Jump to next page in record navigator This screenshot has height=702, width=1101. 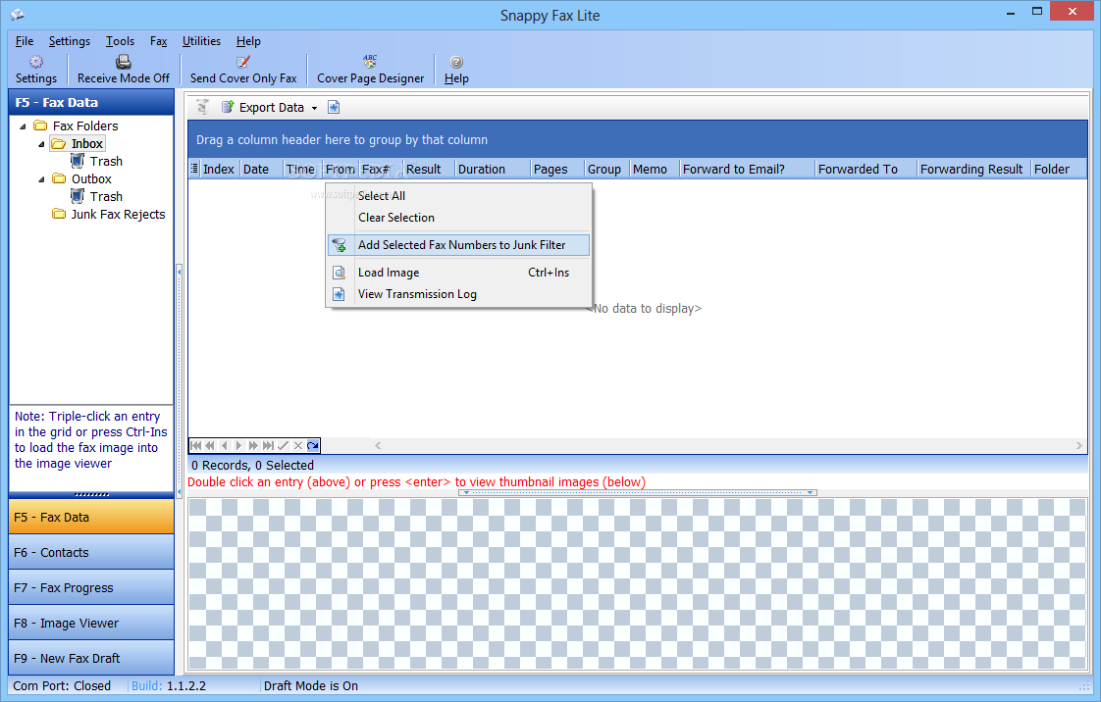(253, 445)
